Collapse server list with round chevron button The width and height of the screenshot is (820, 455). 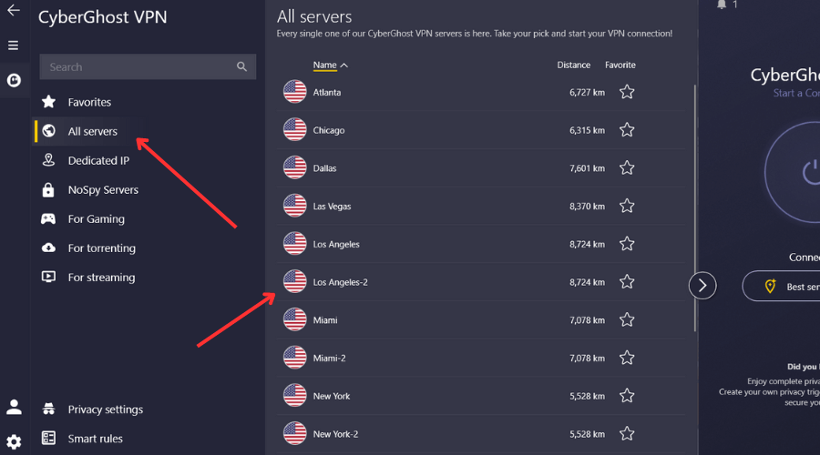point(702,286)
